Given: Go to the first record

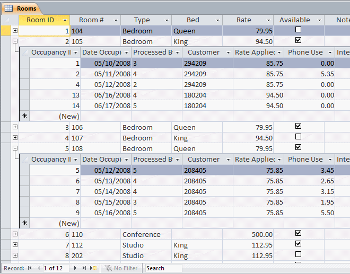Looking at the screenshot, I should pyautogui.click(x=30, y=268).
